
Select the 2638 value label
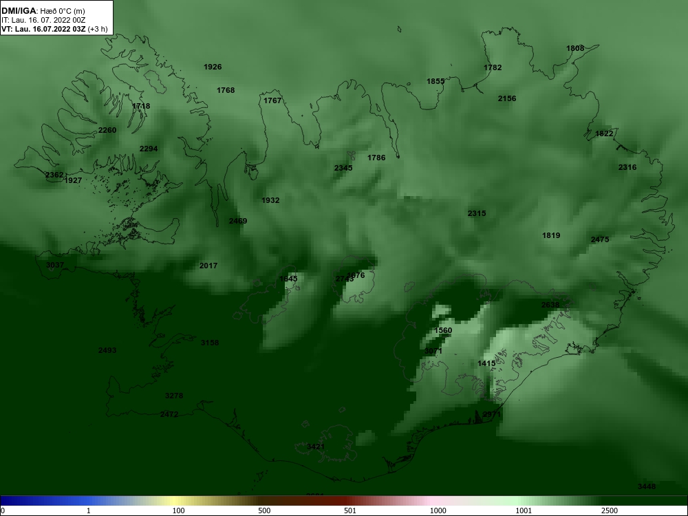(550, 305)
